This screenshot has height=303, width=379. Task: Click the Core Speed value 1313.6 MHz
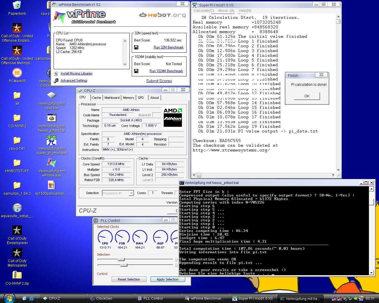116,164
